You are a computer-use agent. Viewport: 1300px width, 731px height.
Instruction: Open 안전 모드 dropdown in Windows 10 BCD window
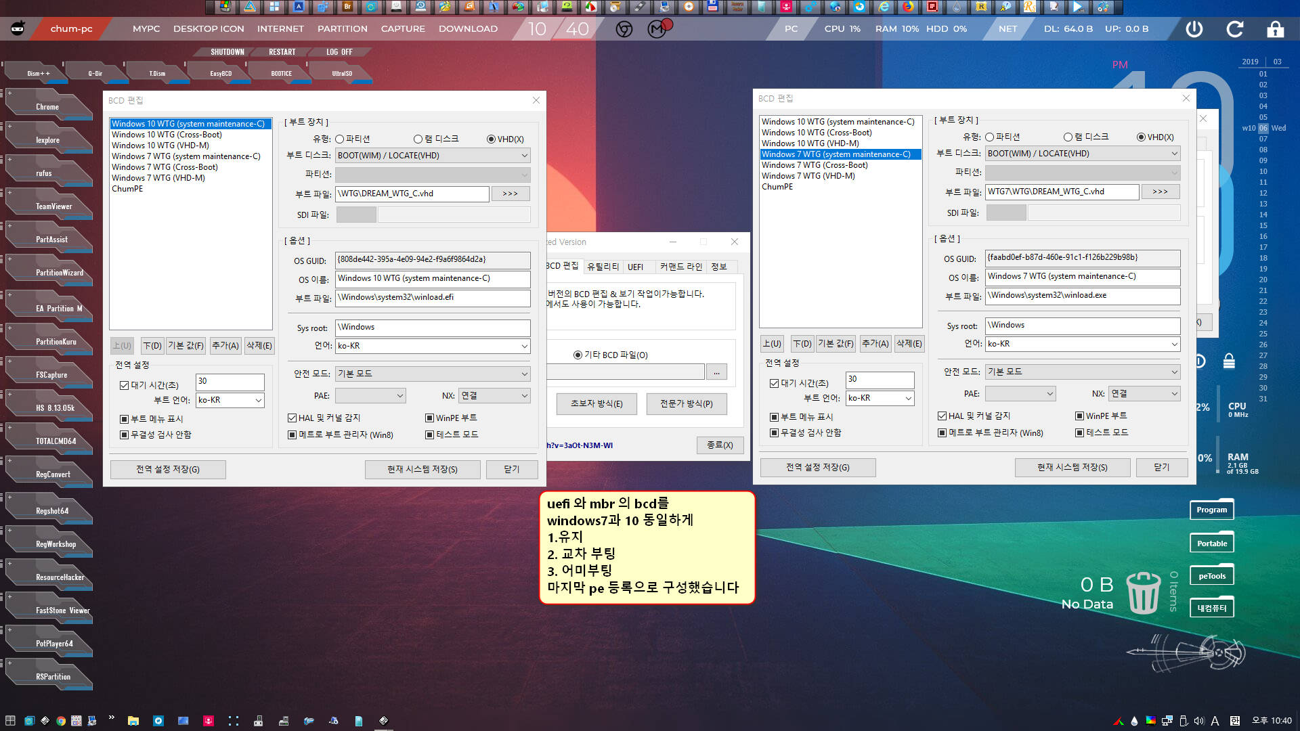433,374
